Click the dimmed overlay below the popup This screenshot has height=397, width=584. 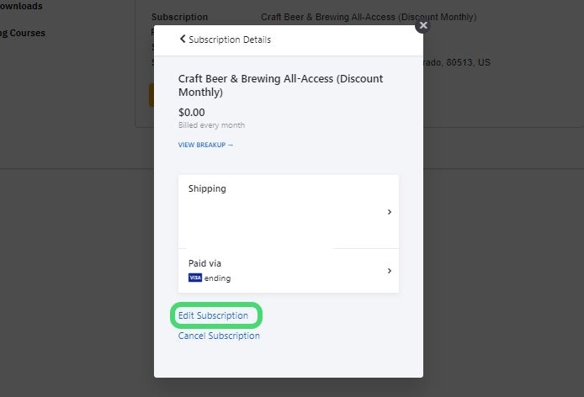pyautogui.click(x=288, y=388)
